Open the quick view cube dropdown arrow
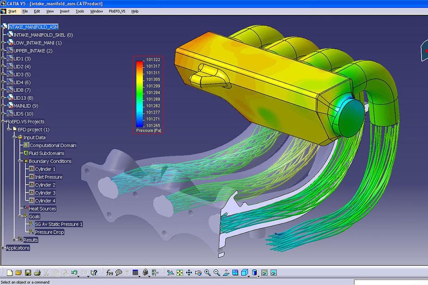The height and width of the screenshot is (285, 428). (x=248, y=277)
